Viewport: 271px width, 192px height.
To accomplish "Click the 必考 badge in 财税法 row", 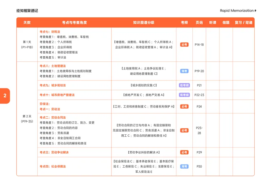I will click(x=184, y=44).
